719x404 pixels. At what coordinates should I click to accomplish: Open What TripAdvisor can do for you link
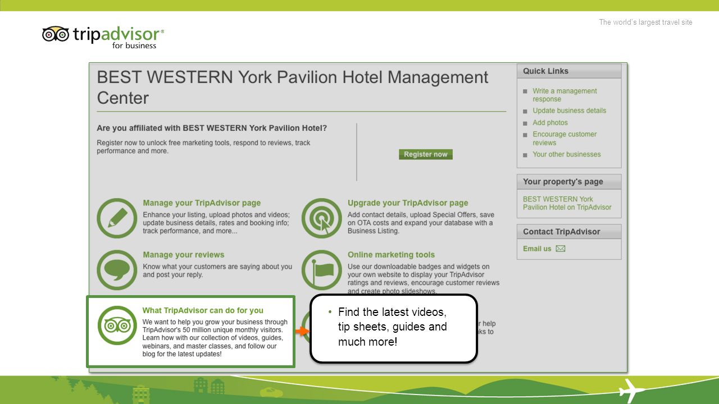tap(203, 310)
